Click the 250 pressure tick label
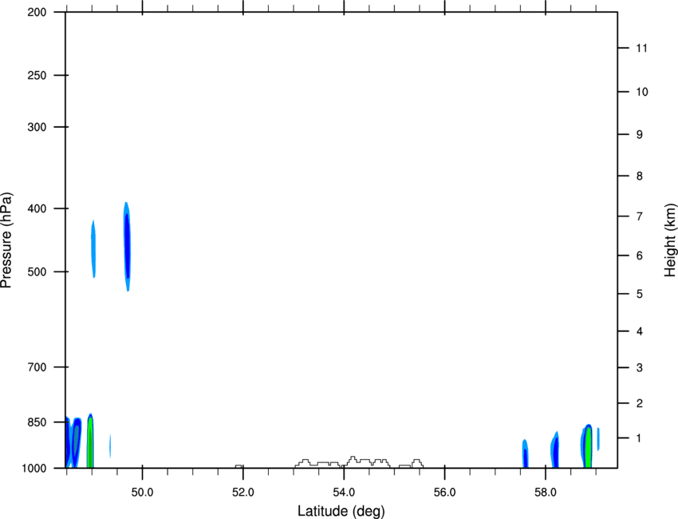 [37, 75]
